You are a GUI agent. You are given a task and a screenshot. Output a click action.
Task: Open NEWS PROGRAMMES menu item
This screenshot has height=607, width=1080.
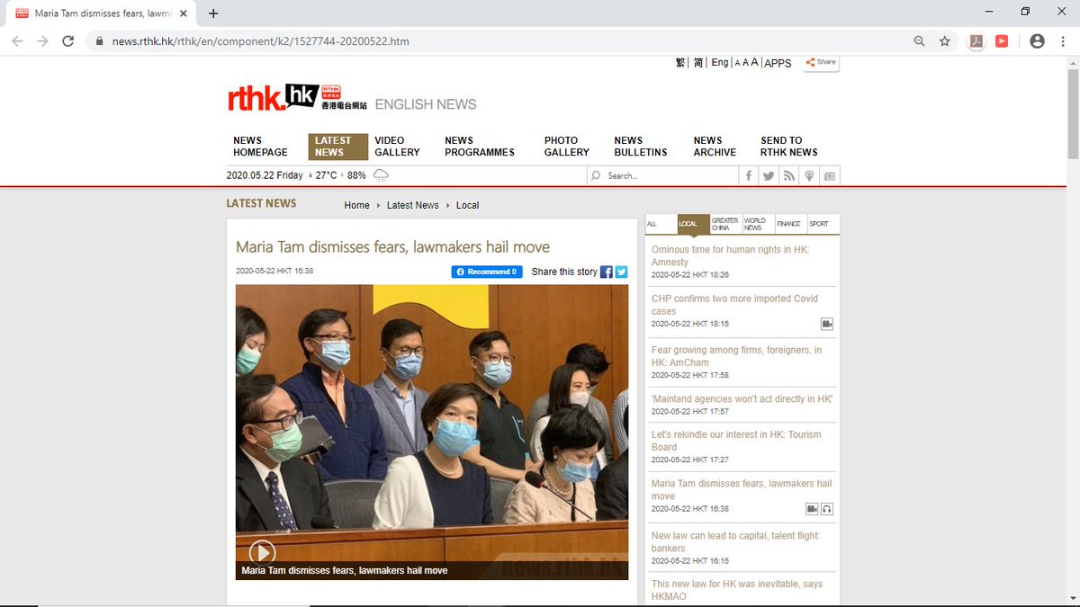480,147
